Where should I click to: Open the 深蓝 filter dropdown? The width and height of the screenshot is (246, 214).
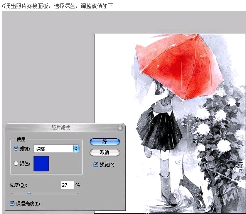[56, 149]
